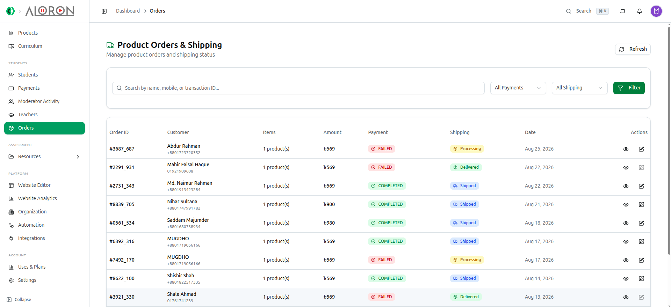
Task: Click FAILED badge for order #3687_687
Action: point(381,149)
